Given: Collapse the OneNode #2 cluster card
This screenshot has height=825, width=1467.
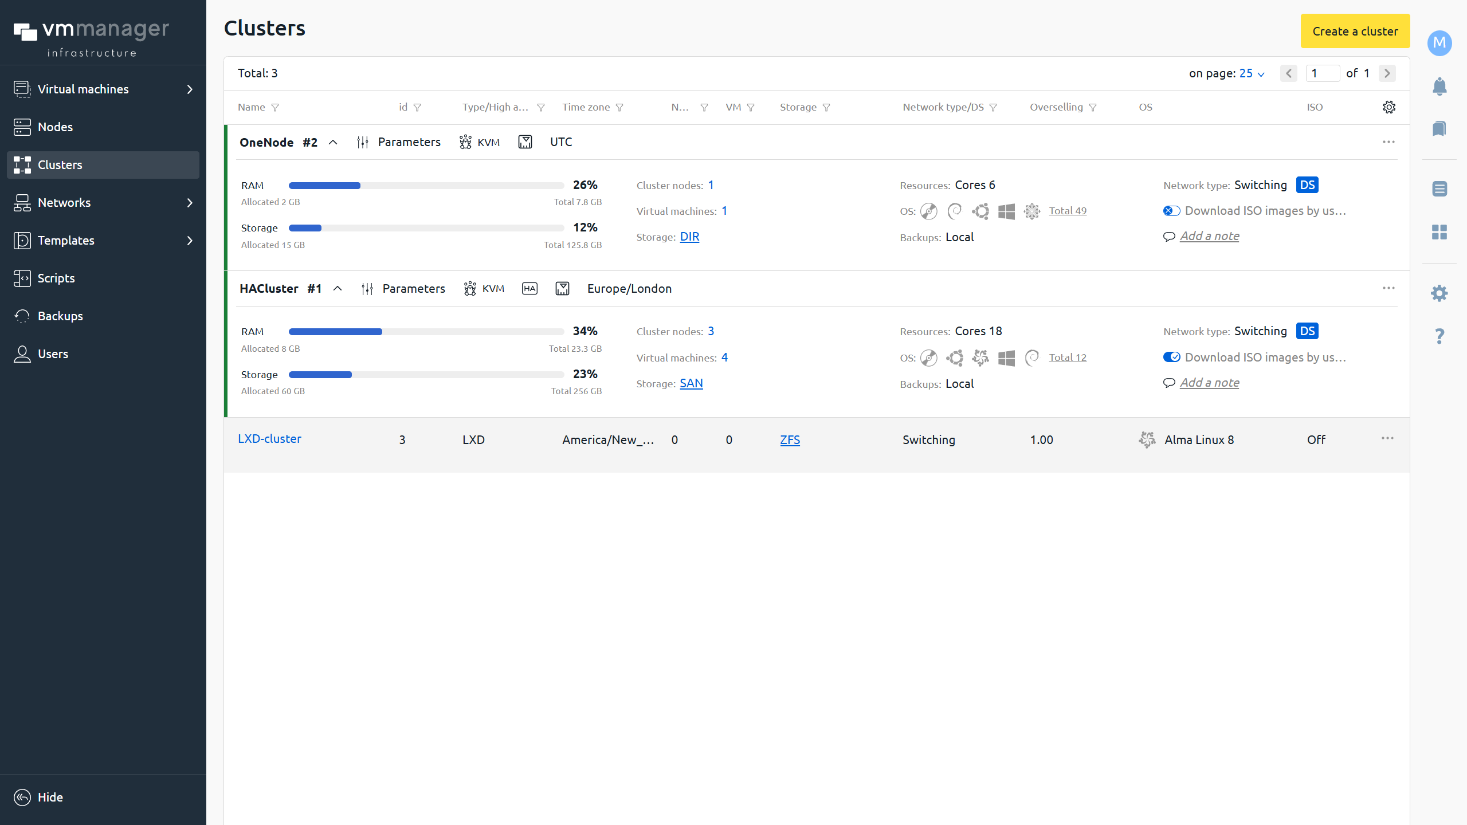Looking at the screenshot, I should tap(333, 142).
